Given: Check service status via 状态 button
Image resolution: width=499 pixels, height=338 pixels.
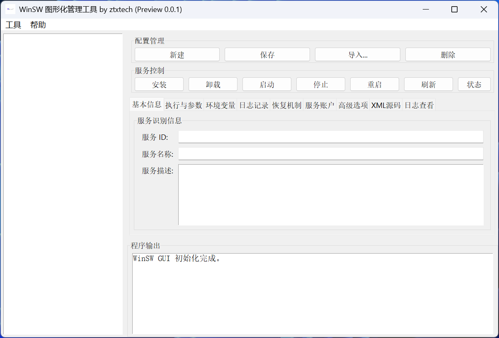Looking at the screenshot, I should (x=474, y=84).
